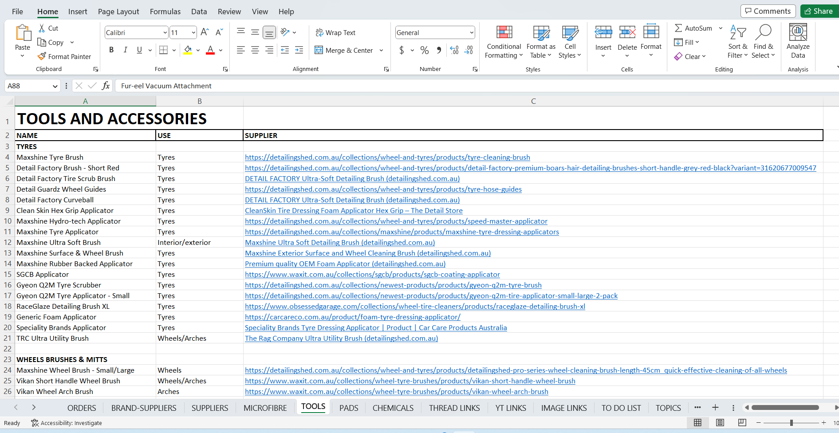Open the Calibri font name dropdown
This screenshot has width=839, height=433.
tap(165, 32)
